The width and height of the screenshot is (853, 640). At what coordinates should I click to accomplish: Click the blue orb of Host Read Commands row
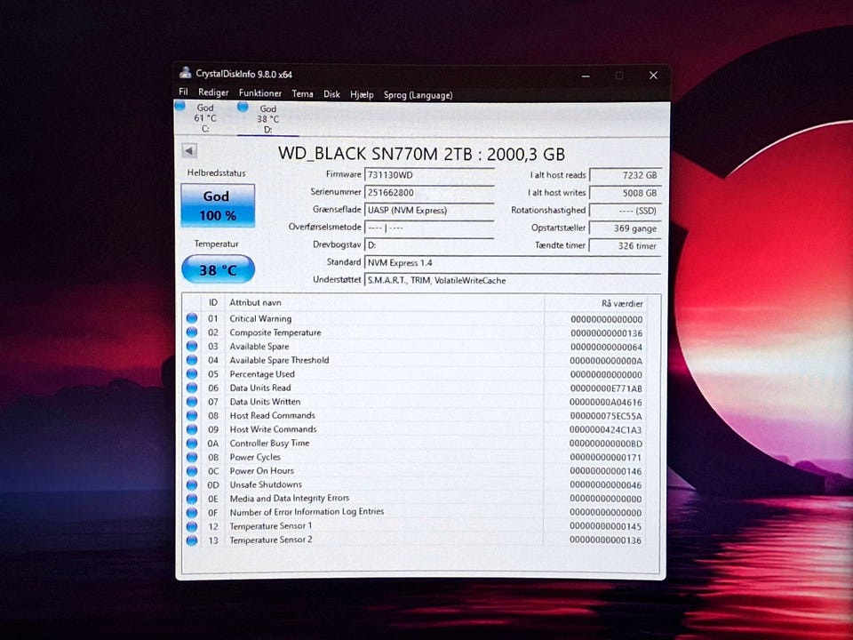coord(192,415)
